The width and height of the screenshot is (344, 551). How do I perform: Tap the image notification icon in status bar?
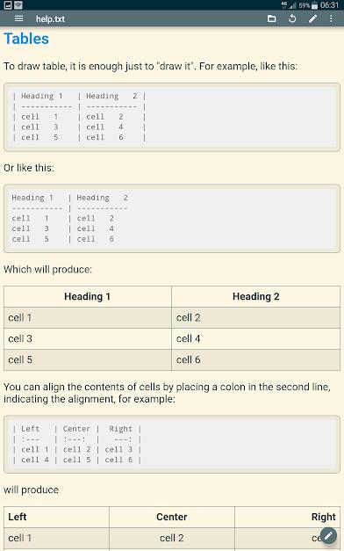point(8,5)
